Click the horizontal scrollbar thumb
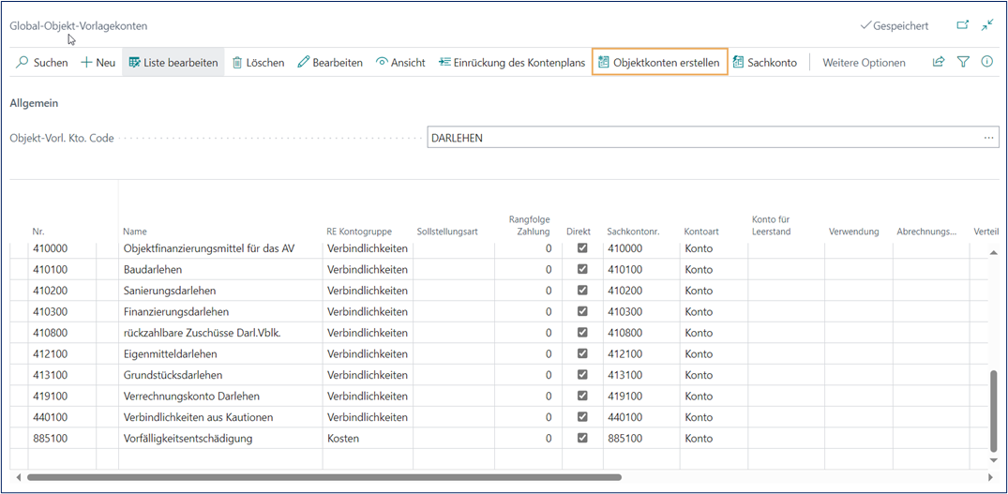The width and height of the screenshot is (1008, 494). pyautogui.click(x=324, y=477)
